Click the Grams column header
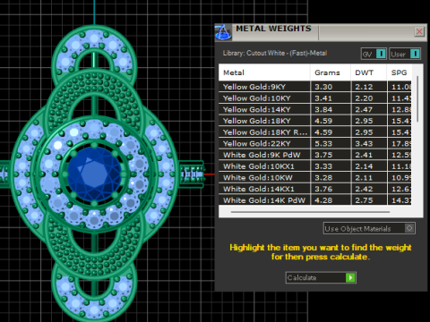Image resolution: width=430 pixels, height=322 pixels. (331, 72)
